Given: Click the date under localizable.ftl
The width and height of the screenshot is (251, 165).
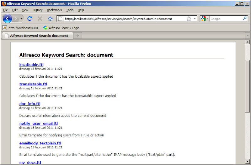Looking at the screenshot, I should click(x=41, y=69).
